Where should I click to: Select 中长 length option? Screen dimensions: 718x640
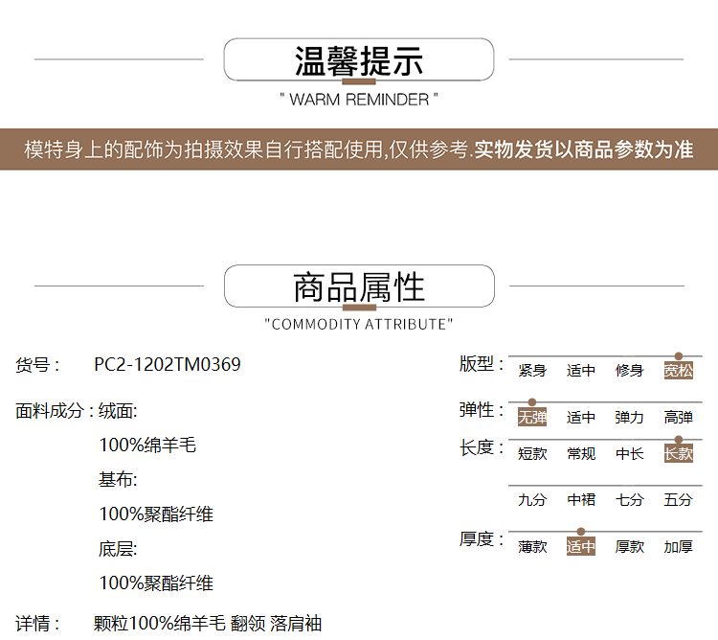click(629, 454)
